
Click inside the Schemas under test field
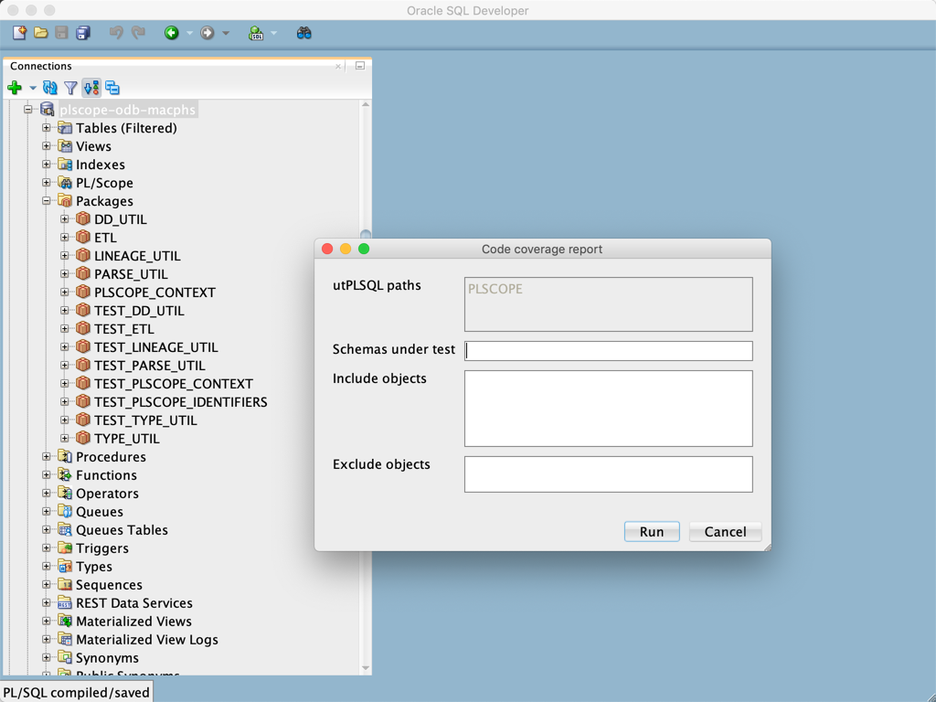tap(608, 350)
